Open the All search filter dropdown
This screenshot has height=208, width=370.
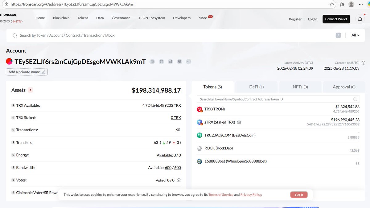click(x=356, y=35)
